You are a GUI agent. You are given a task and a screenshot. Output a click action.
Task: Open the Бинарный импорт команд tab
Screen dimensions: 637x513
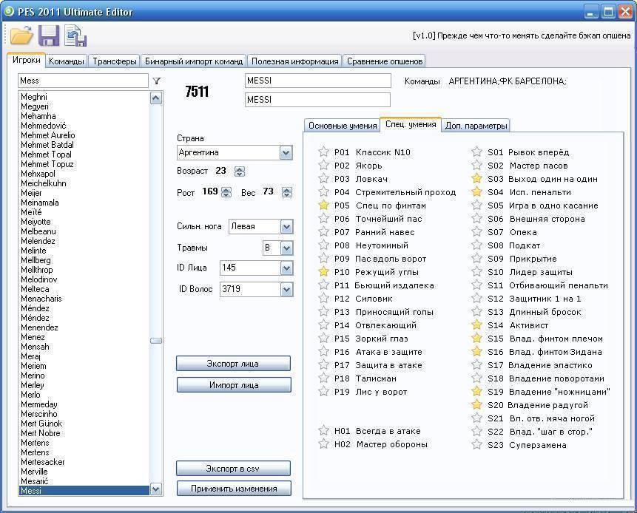(194, 61)
